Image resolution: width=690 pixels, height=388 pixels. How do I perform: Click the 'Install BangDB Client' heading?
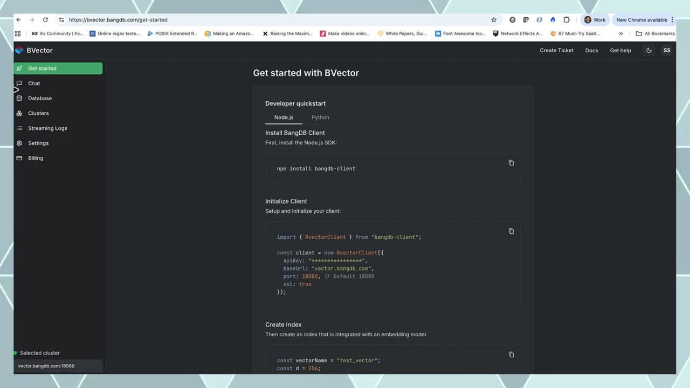point(295,133)
